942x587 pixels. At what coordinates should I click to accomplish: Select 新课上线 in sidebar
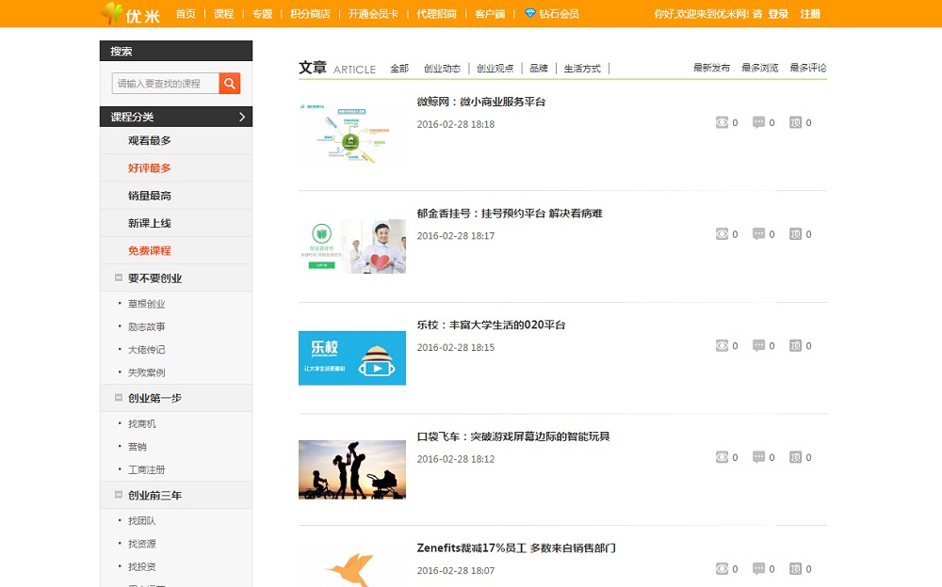pyautogui.click(x=150, y=223)
